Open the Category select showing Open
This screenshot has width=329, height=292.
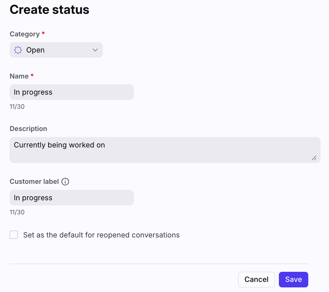point(56,50)
